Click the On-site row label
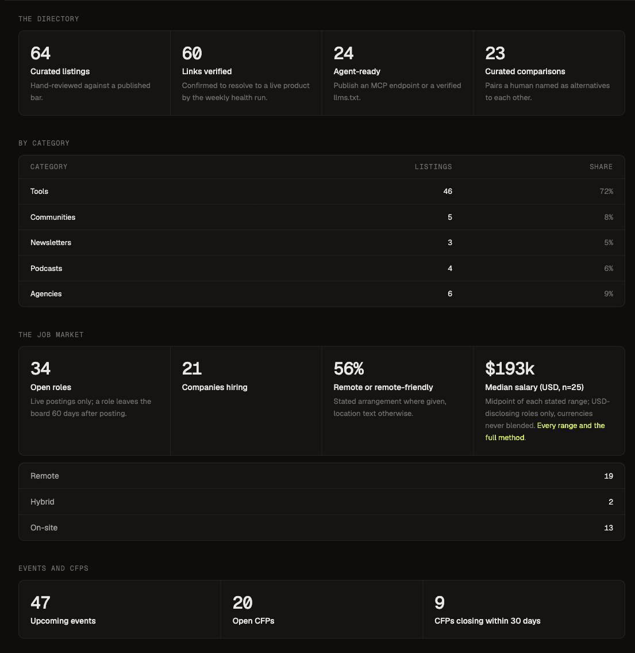 point(44,528)
